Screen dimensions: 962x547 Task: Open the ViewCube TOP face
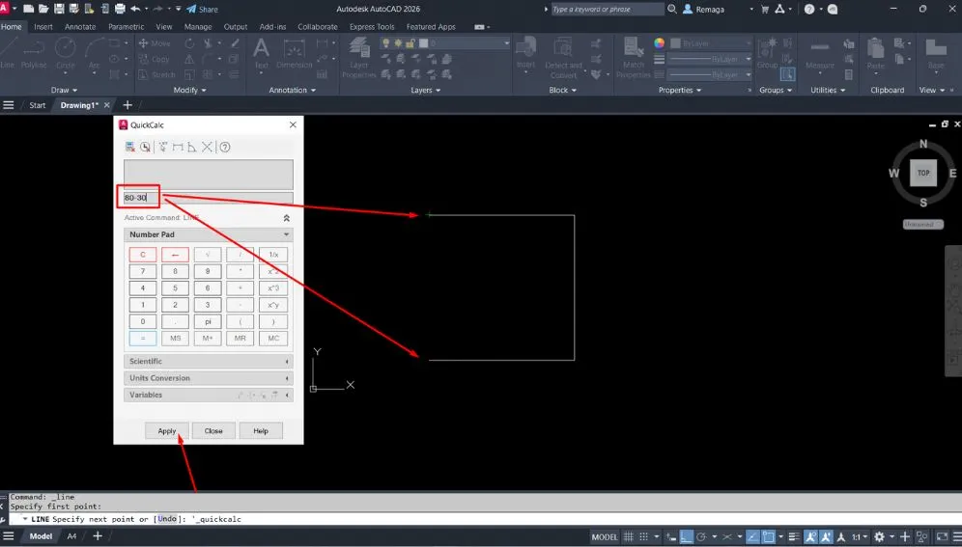point(923,173)
